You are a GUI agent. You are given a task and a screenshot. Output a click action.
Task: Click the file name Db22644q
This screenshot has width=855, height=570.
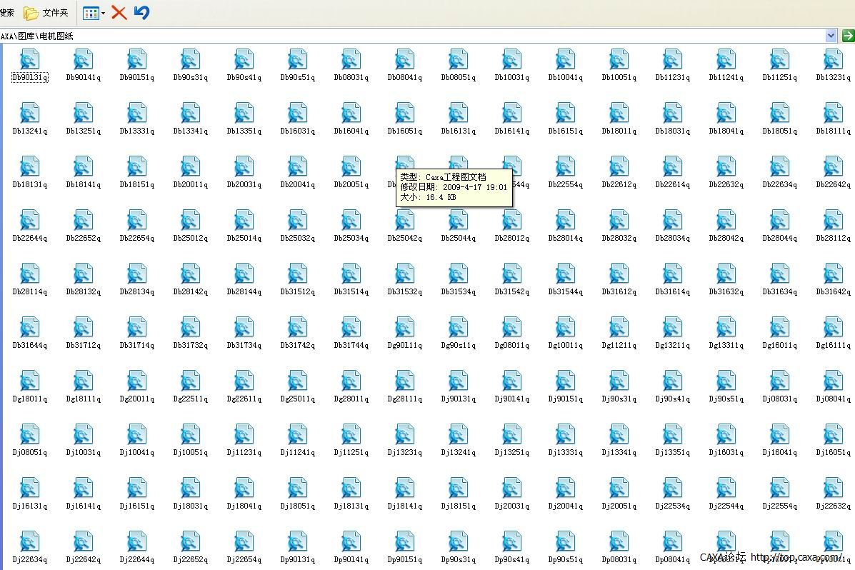pos(29,238)
